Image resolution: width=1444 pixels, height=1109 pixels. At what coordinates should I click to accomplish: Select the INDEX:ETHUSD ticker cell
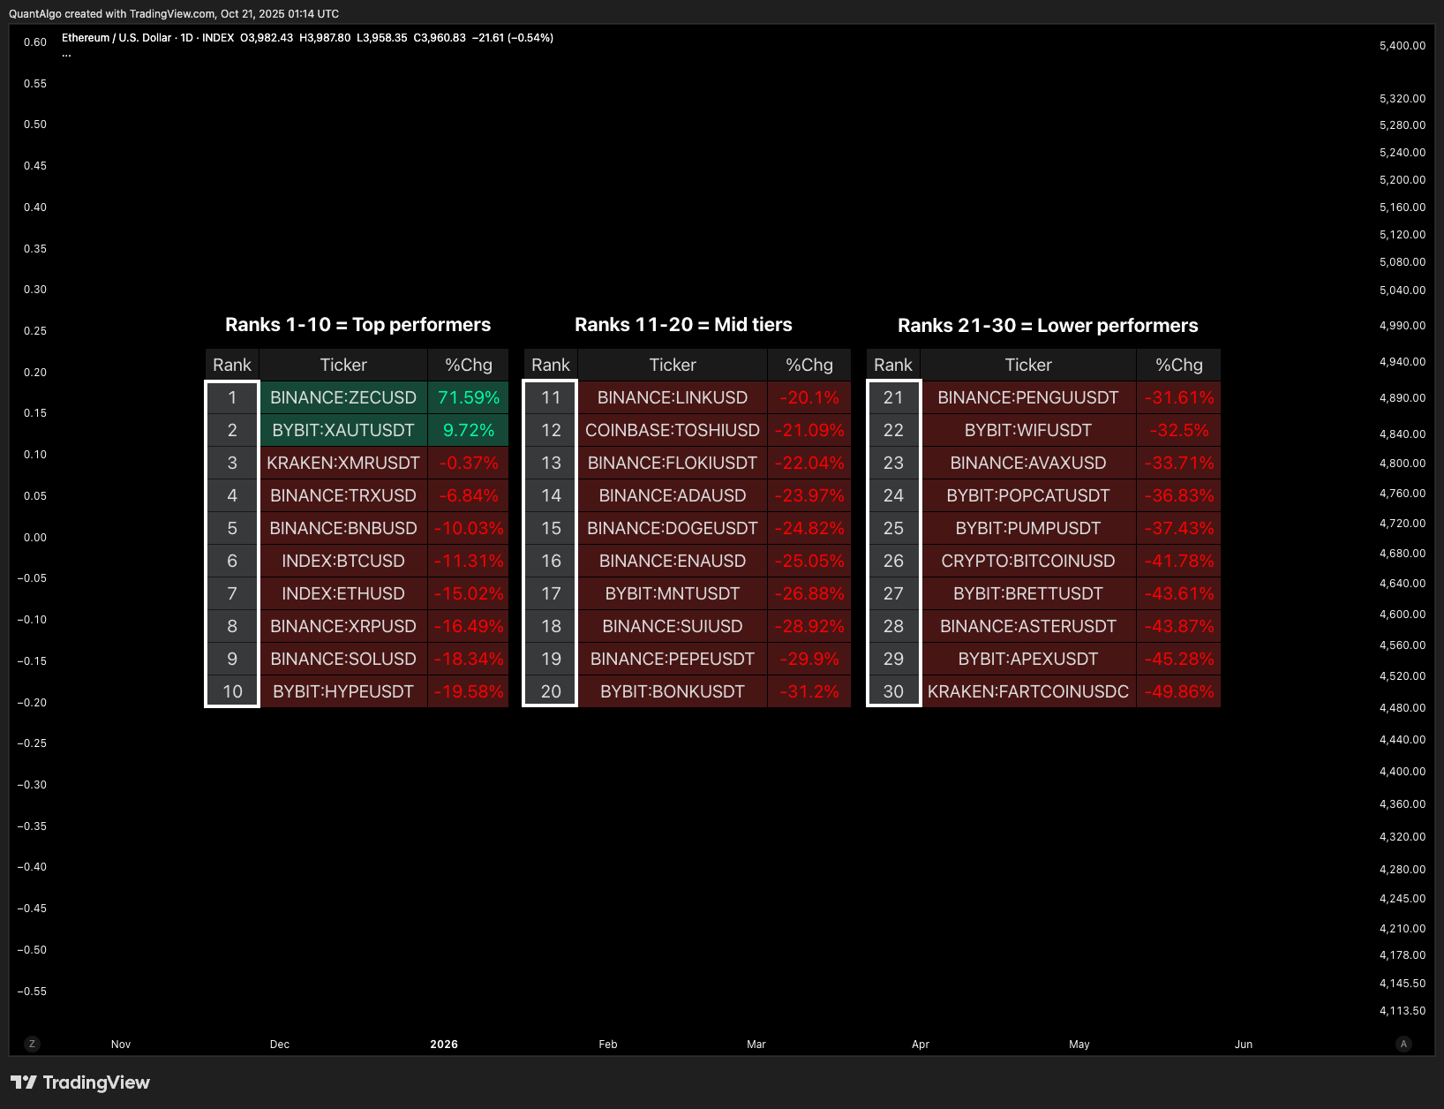click(343, 593)
